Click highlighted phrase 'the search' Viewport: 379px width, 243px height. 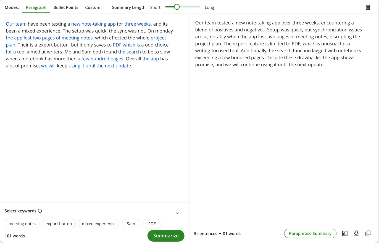(130, 52)
